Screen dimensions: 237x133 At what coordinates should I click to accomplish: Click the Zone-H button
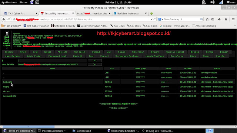[x=104, y=56]
